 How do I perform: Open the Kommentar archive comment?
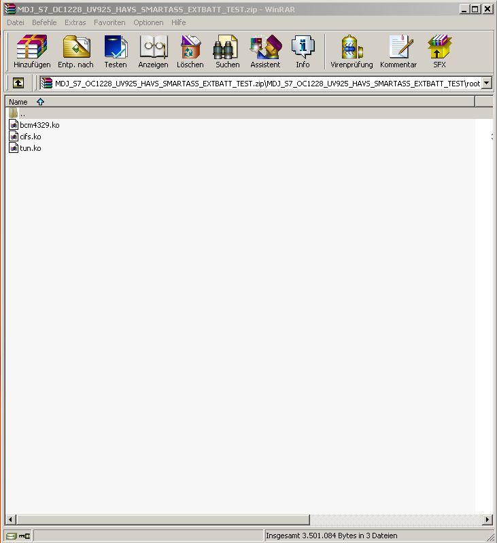(400, 47)
